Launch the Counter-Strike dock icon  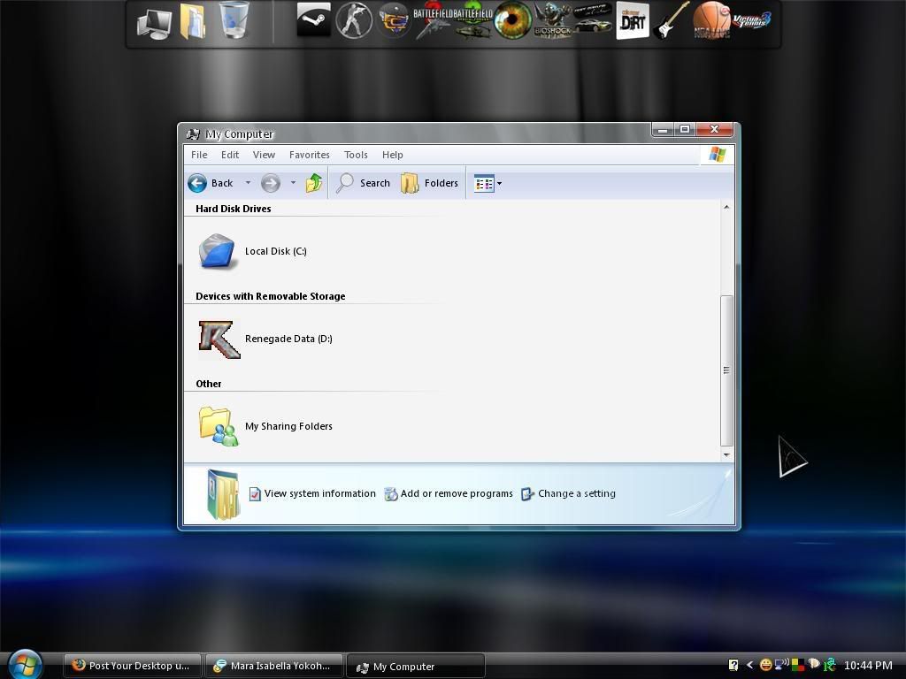(354, 21)
